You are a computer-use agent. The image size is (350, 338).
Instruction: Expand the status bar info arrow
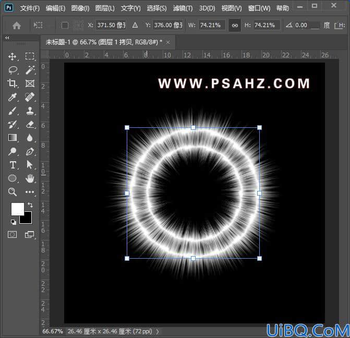(x=158, y=331)
